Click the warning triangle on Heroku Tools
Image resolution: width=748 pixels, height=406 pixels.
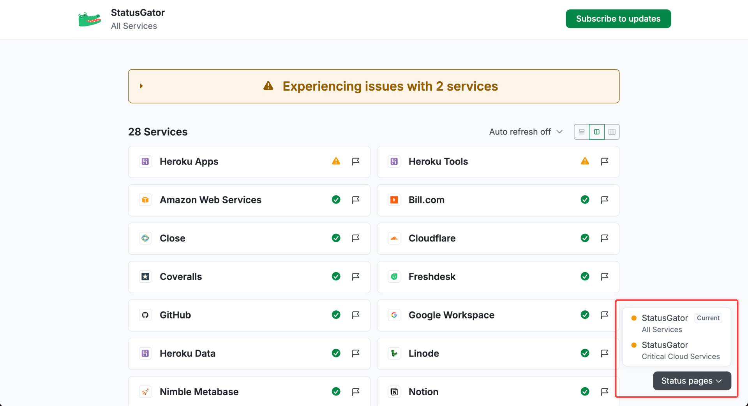tap(585, 161)
